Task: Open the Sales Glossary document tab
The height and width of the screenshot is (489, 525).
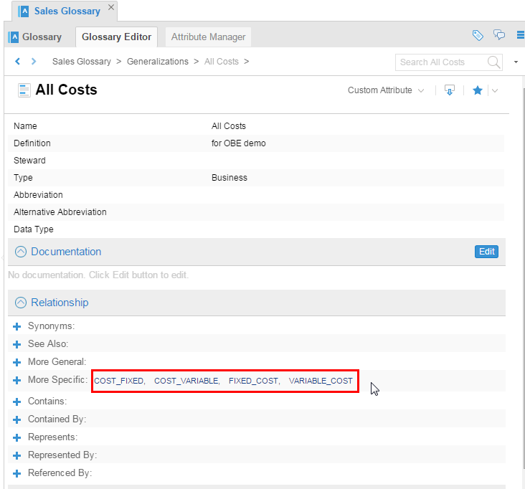Action: click(x=65, y=11)
